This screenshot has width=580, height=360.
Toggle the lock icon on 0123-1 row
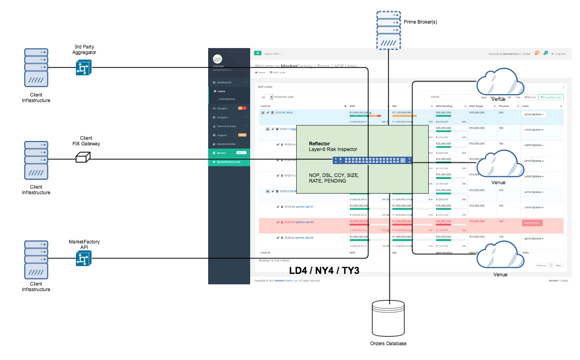273,129
